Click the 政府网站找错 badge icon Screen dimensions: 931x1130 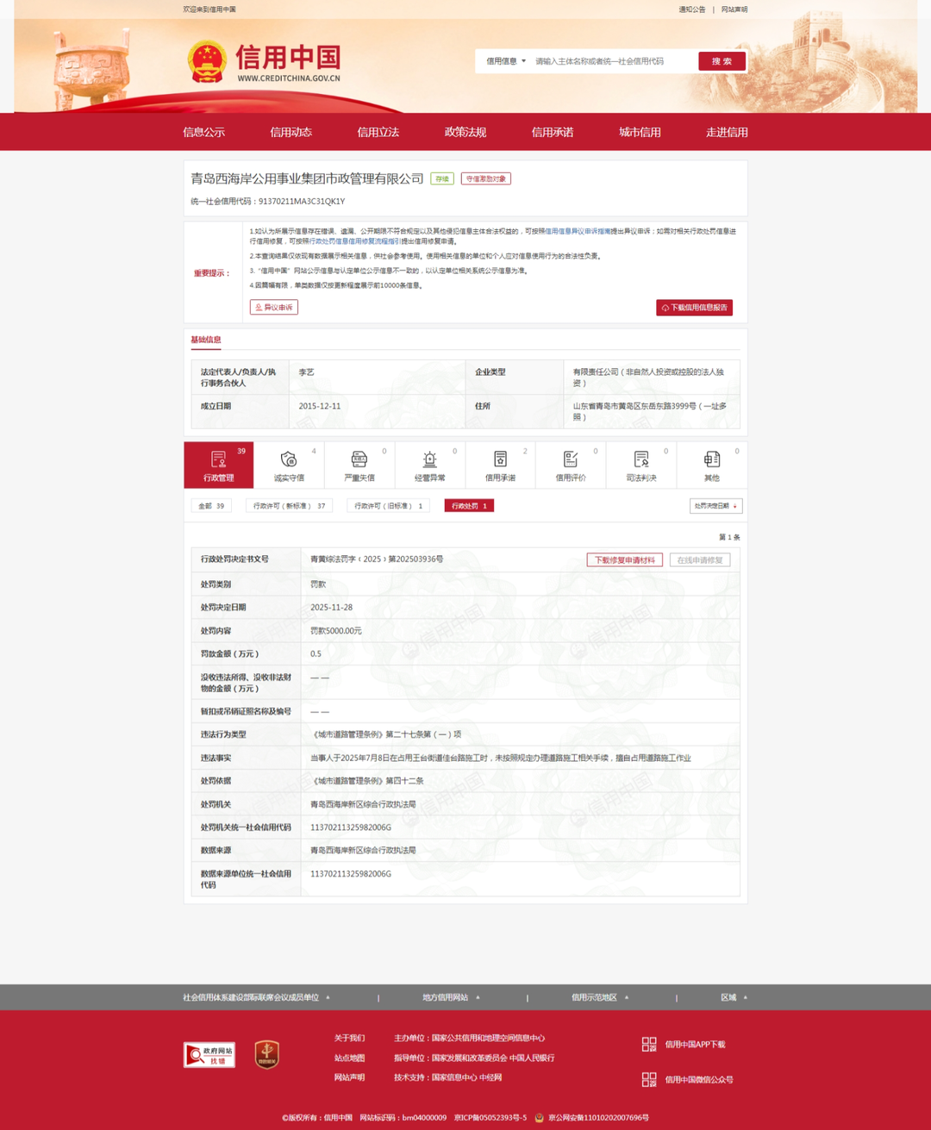pos(209,1054)
